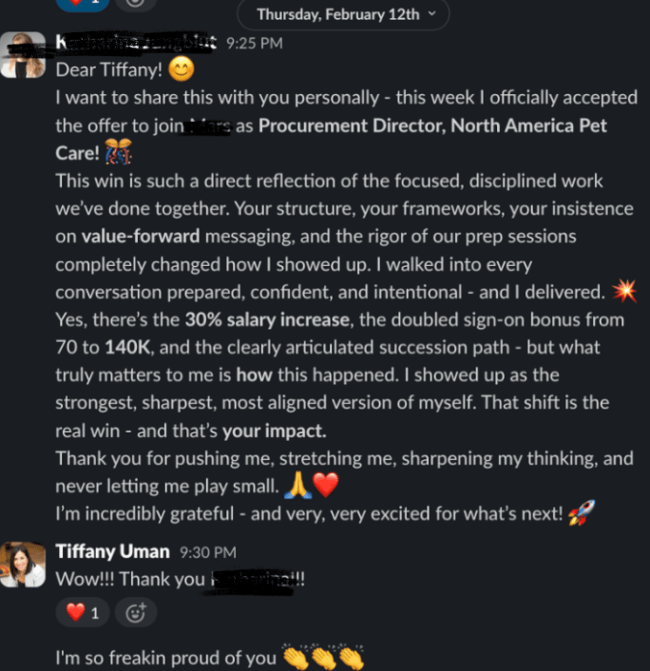Toggle the heart reaction under Tiffany's reply
The width and height of the screenshot is (650, 671).
(x=83, y=613)
